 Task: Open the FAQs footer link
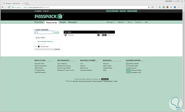click(105, 70)
